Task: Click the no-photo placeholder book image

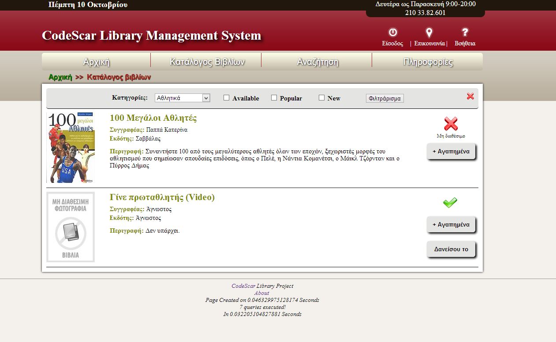Action: 71,227
